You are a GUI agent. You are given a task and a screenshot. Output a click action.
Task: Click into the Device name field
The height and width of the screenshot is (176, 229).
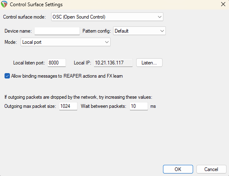[57, 31]
